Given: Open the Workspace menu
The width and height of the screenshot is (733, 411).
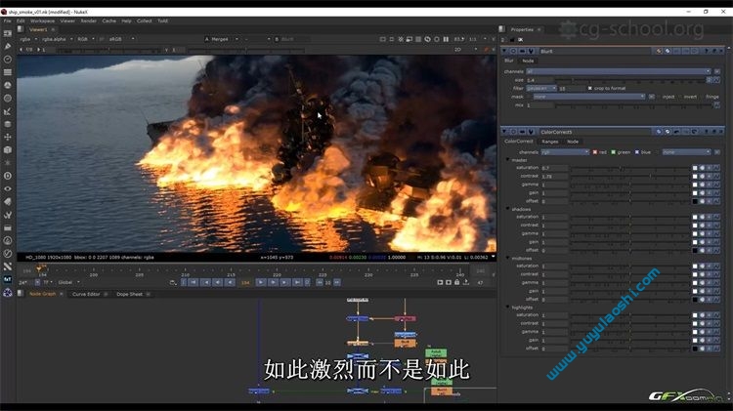Looking at the screenshot, I should point(43,21).
